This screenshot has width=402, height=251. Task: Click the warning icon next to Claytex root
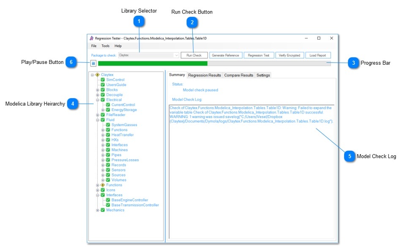tap(97, 74)
